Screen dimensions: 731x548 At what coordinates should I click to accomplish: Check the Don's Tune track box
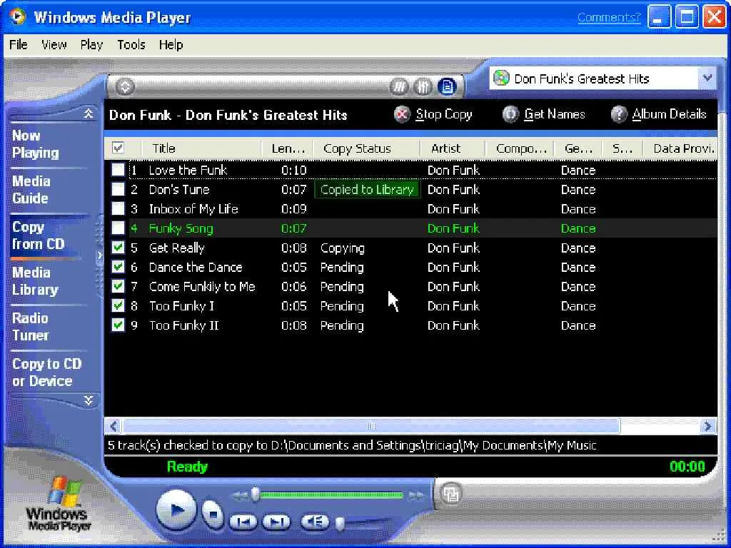coord(118,189)
